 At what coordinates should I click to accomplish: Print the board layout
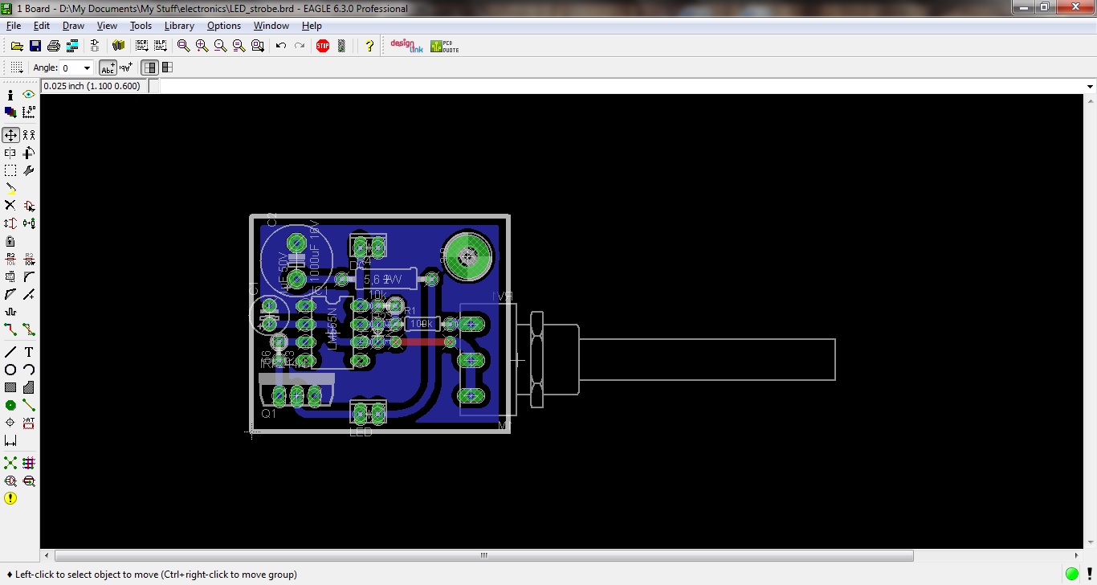tap(54, 46)
